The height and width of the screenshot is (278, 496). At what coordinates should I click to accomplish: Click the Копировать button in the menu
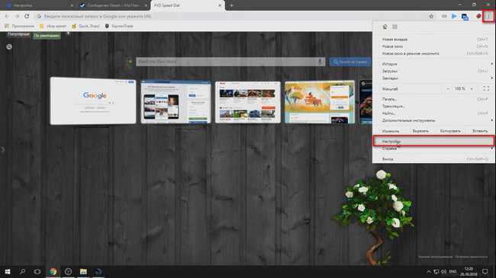pyautogui.click(x=450, y=131)
